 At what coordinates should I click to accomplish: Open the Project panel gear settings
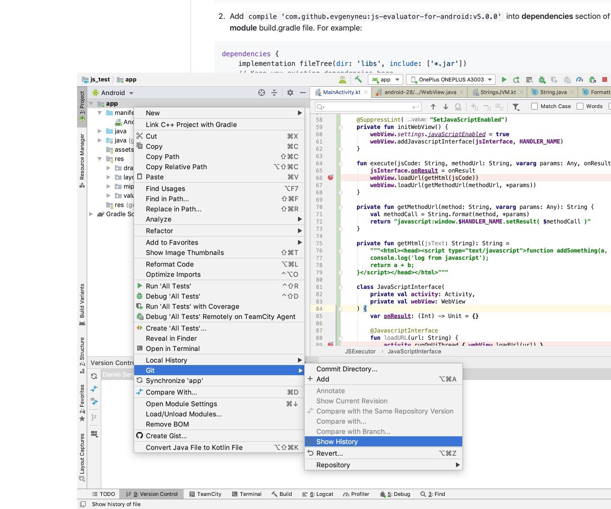point(290,93)
